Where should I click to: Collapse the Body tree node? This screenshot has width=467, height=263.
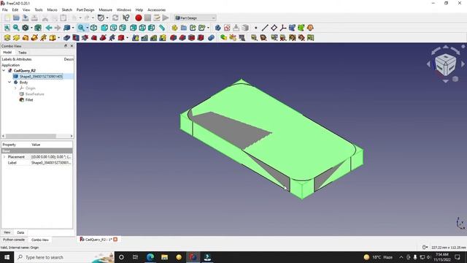[x=9, y=83]
